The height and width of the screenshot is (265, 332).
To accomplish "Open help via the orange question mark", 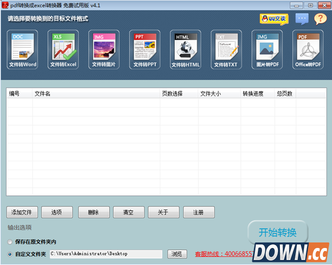I will coord(320,19).
